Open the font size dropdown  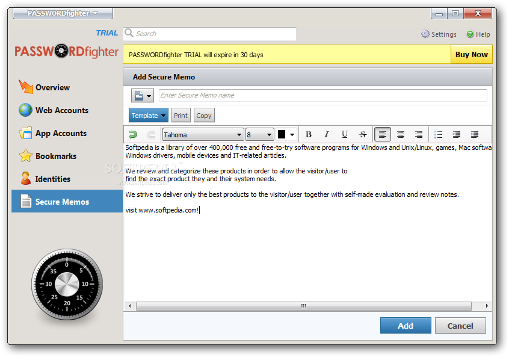point(259,134)
